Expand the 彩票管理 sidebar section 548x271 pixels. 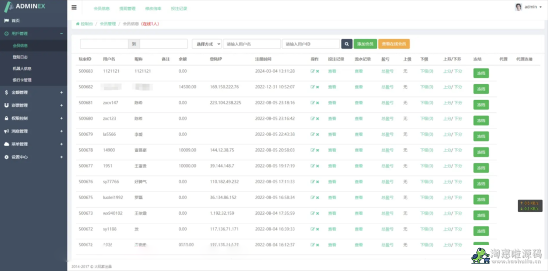(34, 106)
